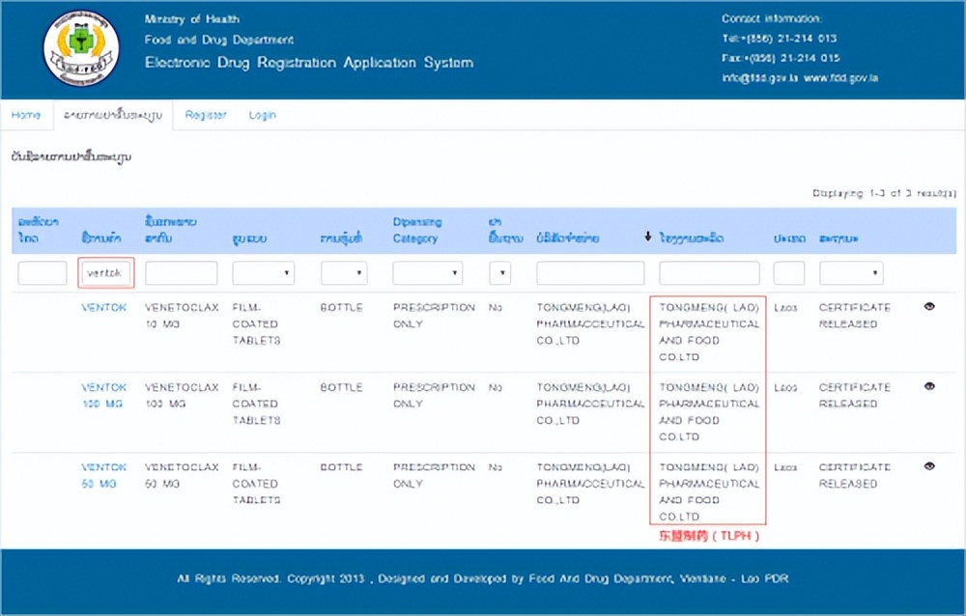Open the packaging filter dropdown
Screen dimensions: 966x616
point(343,273)
